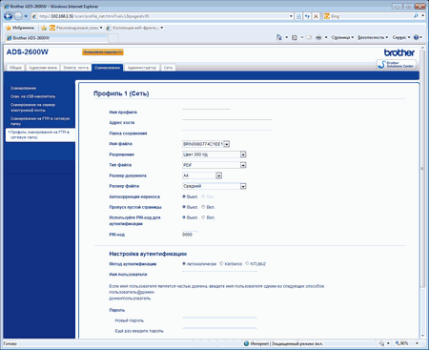Click the Ещё раз введите пароль field
Viewport: 429px width, 350px height.
219,331
